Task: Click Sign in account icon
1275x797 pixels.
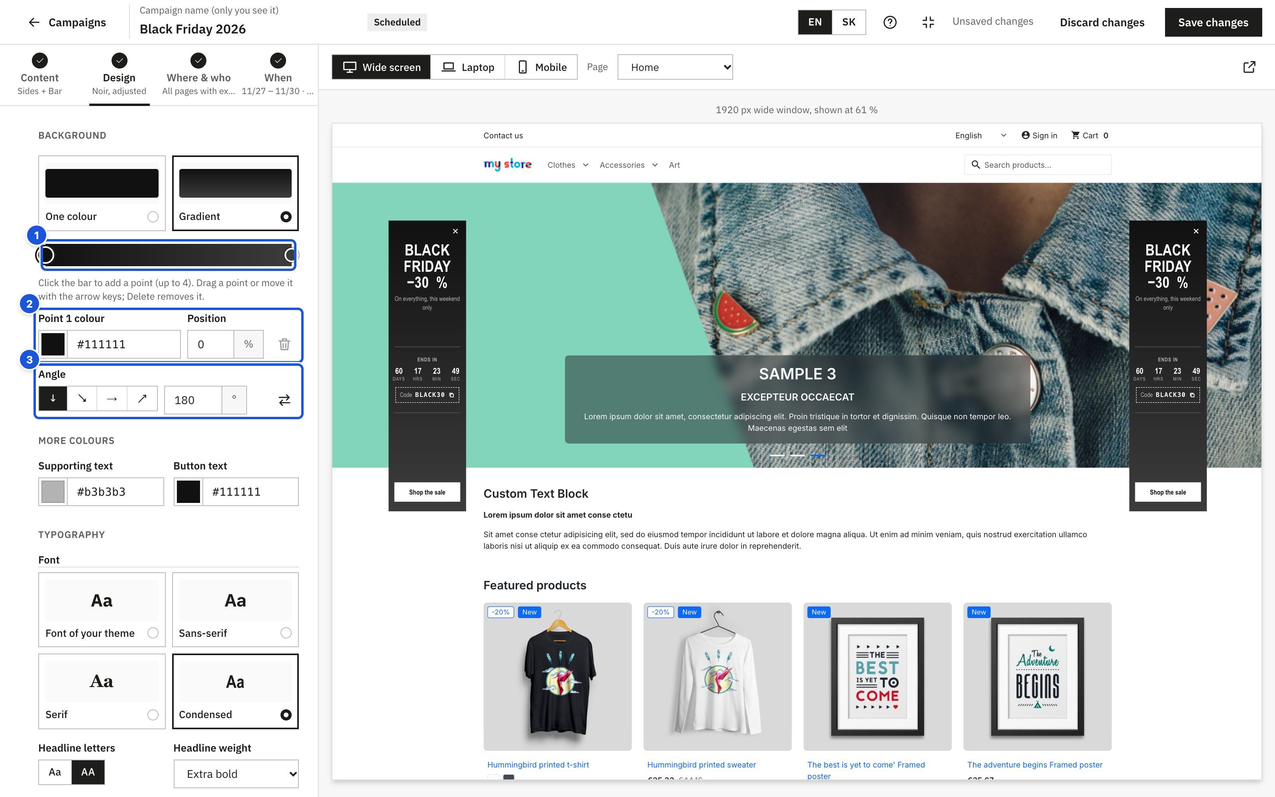Action: pyautogui.click(x=1025, y=135)
